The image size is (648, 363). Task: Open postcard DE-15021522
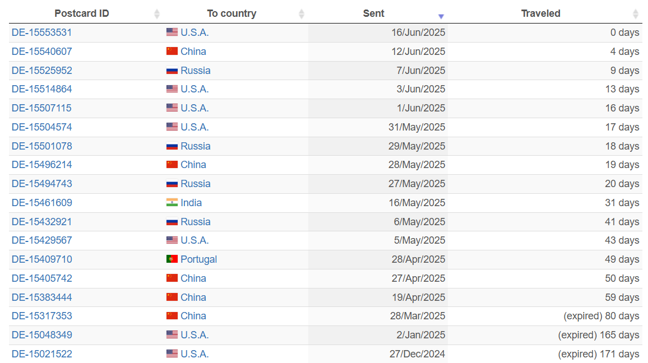click(x=41, y=354)
